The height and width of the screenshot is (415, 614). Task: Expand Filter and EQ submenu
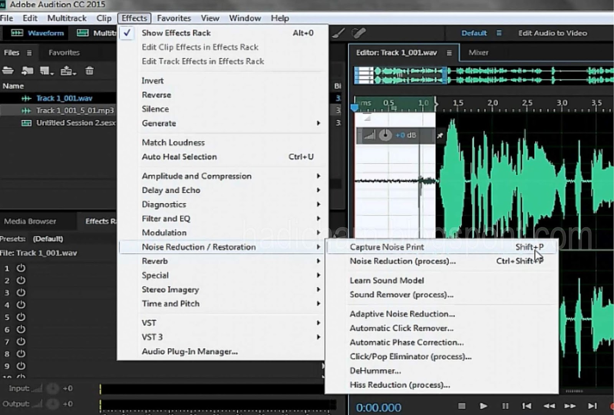223,218
